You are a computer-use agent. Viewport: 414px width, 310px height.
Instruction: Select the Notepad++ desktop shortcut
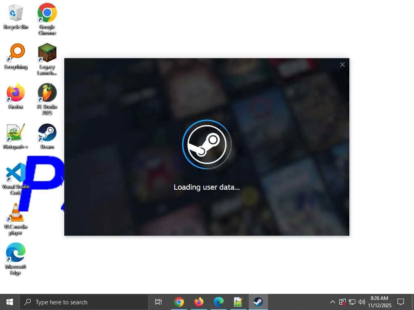16,136
